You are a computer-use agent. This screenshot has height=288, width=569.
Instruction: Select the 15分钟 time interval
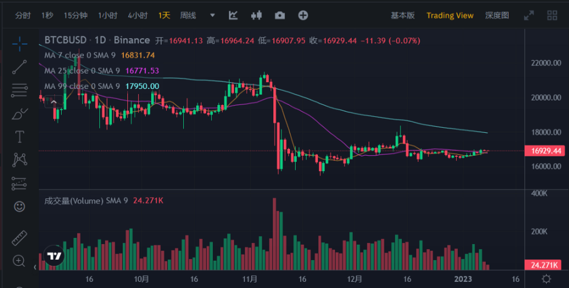pyautogui.click(x=75, y=15)
